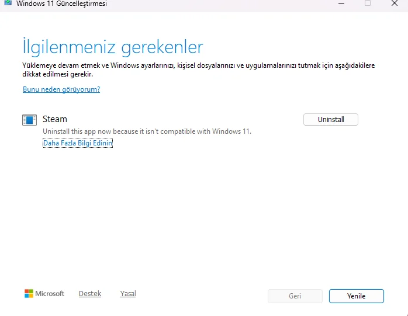Open the "Daha Fazla Bilgi Edinin" link

(x=78, y=143)
